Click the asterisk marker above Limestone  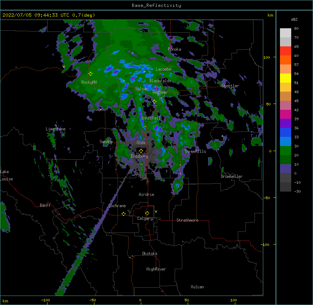[56, 125]
